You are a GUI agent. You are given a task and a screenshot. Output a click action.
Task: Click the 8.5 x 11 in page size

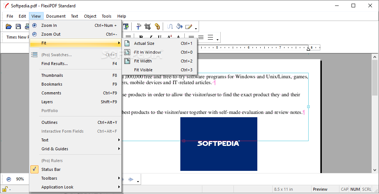pos(283,189)
